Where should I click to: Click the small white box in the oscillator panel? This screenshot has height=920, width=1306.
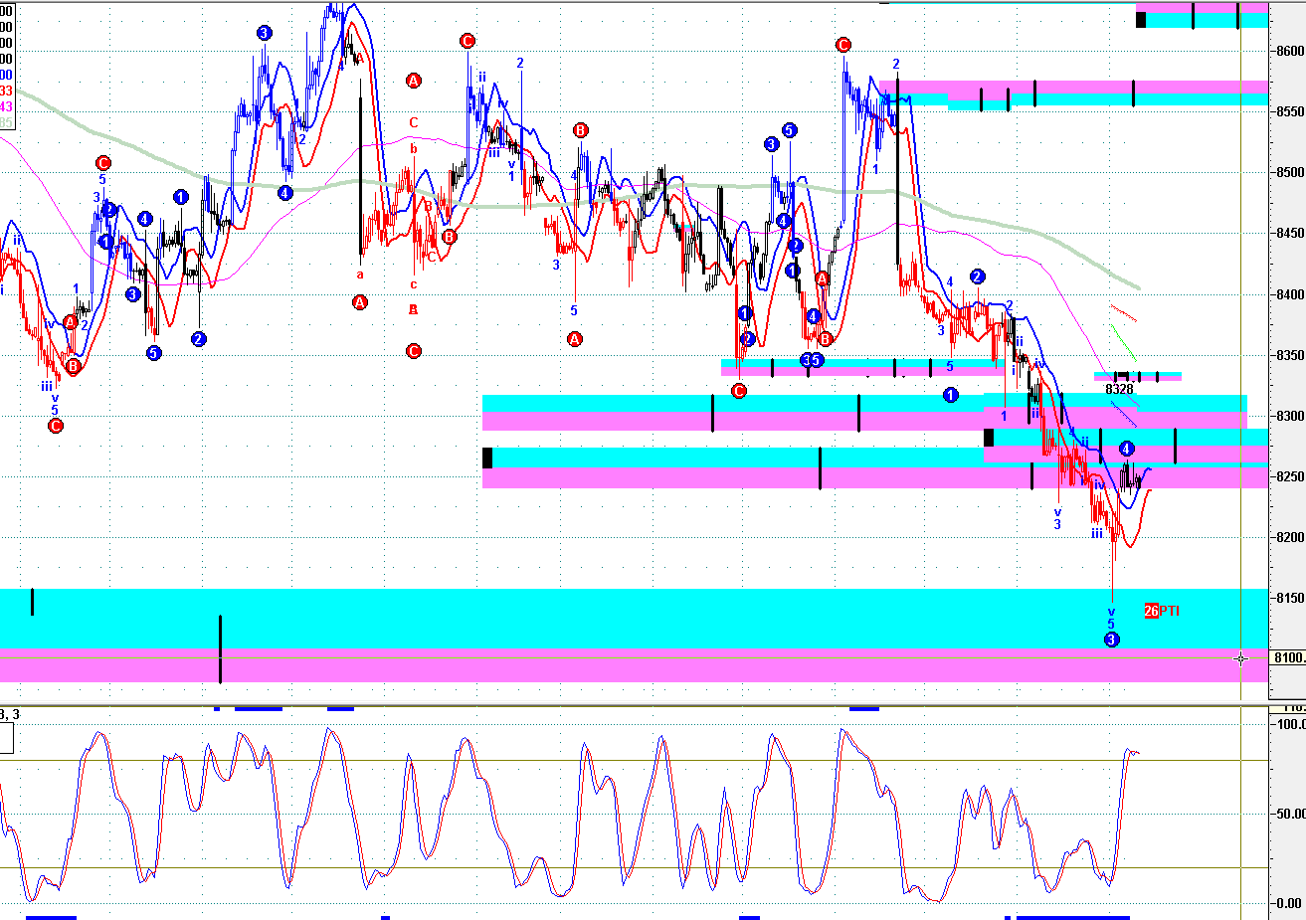pos(6,739)
